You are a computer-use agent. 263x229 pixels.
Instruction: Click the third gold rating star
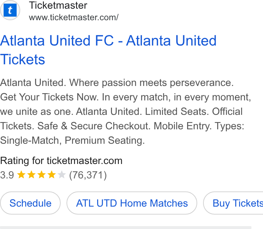[x=42, y=175]
